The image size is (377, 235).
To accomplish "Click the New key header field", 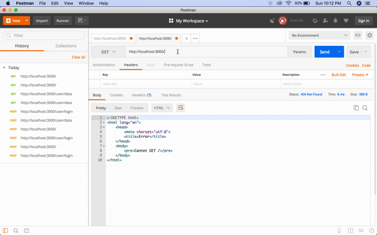I will [x=146, y=84].
